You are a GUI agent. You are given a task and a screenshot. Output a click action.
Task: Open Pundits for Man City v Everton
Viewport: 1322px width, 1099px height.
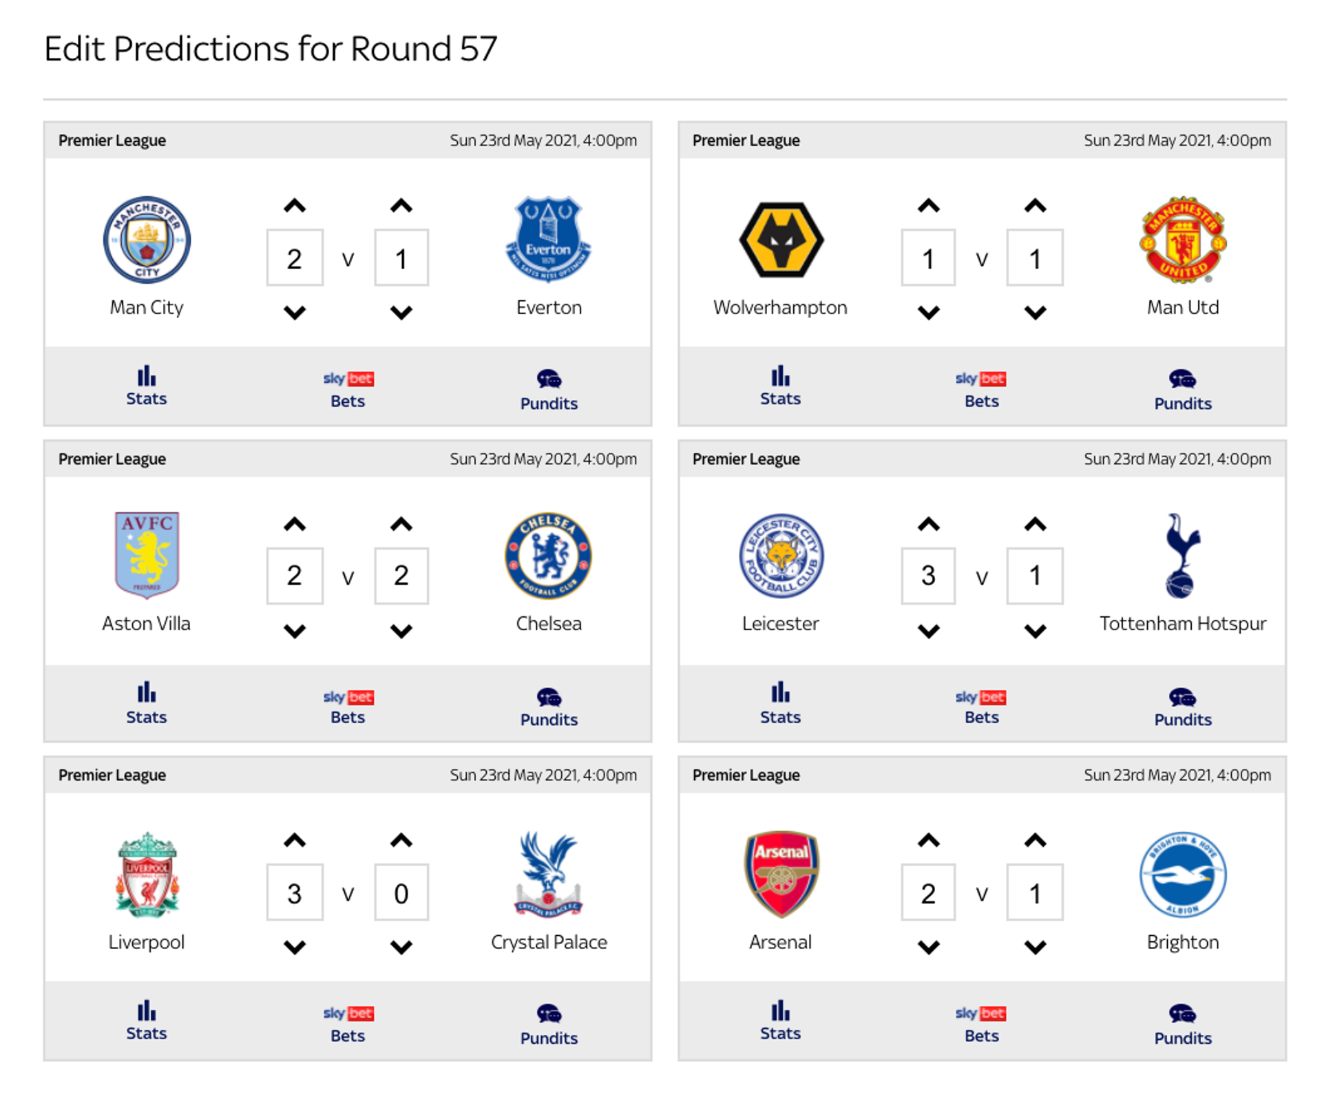549,390
